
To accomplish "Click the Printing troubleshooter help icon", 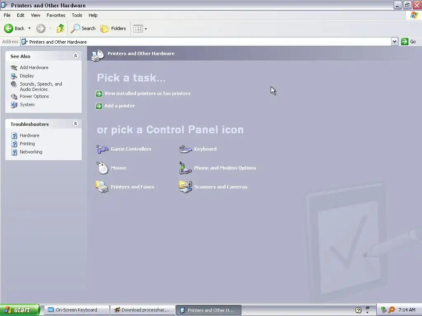I will click(x=14, y=144).
